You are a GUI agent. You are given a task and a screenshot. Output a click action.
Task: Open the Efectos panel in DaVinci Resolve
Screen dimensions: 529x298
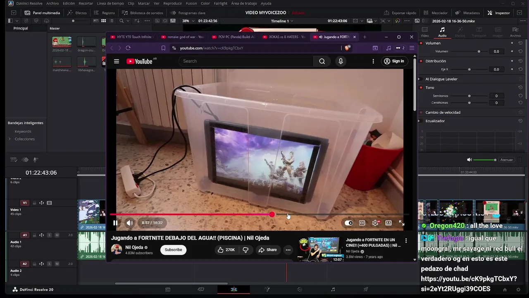coord(77,13)
